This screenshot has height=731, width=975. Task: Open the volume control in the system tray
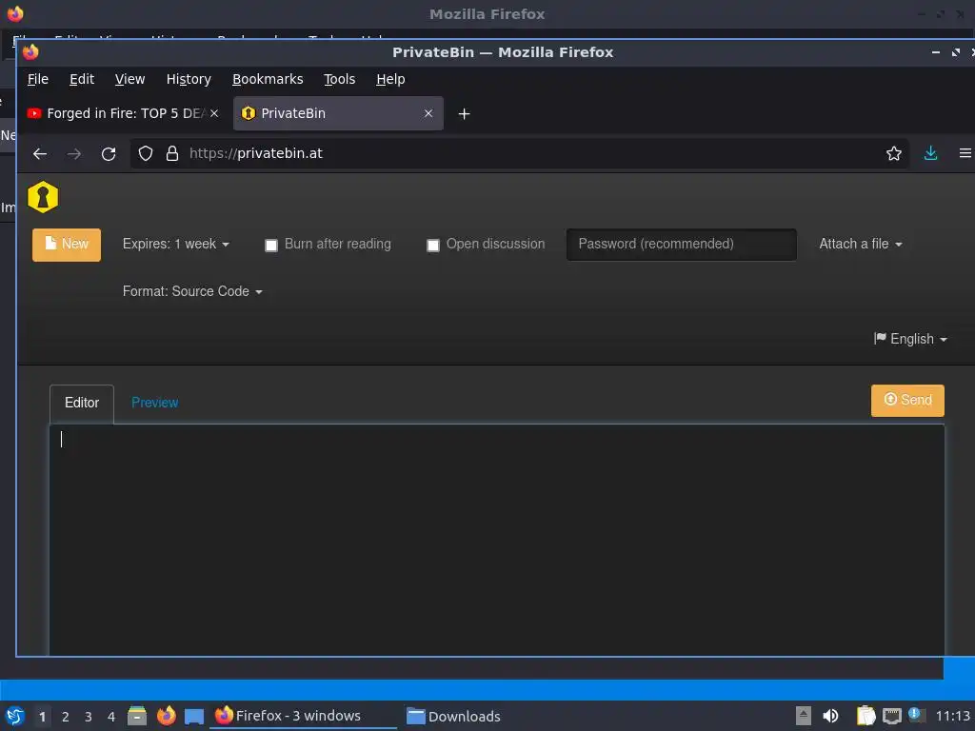coord(830,716)
